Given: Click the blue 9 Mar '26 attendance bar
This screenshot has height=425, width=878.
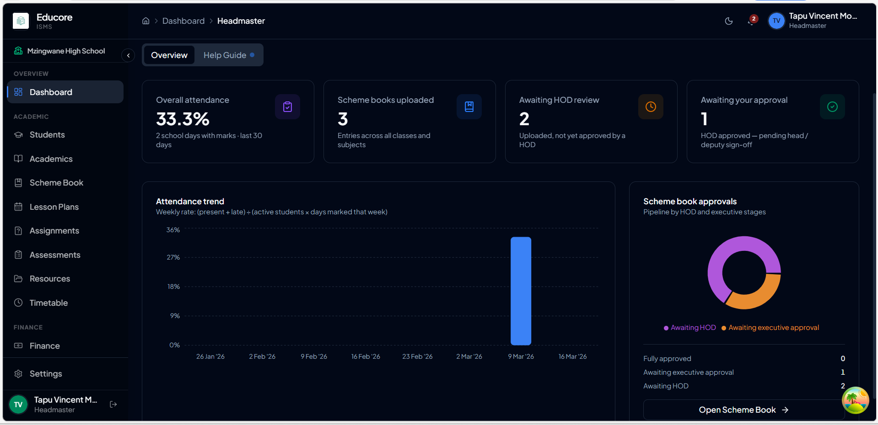Looking at the screenshot, I should click(x=521, y=291).
